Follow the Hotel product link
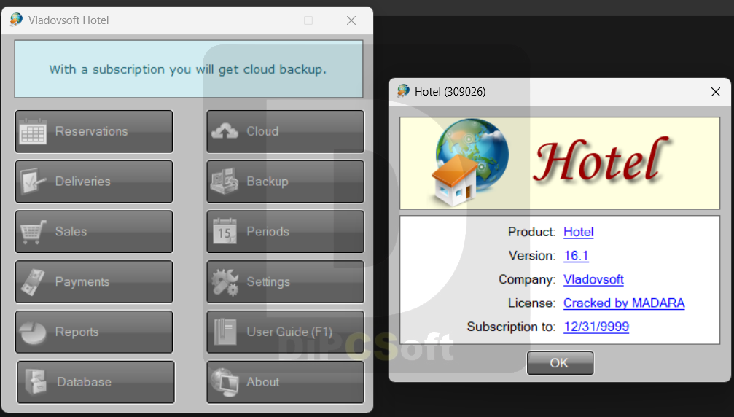This screenshot has height=417, width=734. [579, 232]
